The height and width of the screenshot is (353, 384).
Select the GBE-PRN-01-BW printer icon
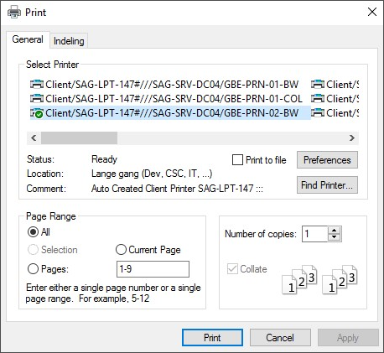37,84
